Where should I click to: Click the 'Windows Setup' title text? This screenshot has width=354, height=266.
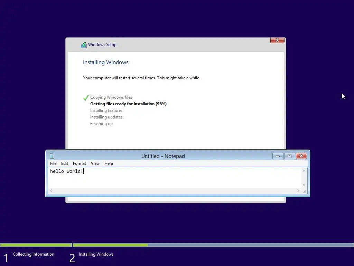coord(102,45)
